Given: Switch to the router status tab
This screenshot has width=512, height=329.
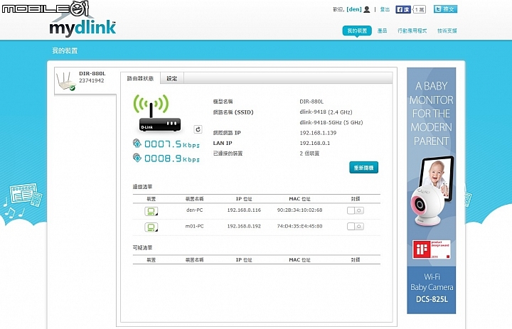Looking at the screenshot, I should click(x=140, y=78).
